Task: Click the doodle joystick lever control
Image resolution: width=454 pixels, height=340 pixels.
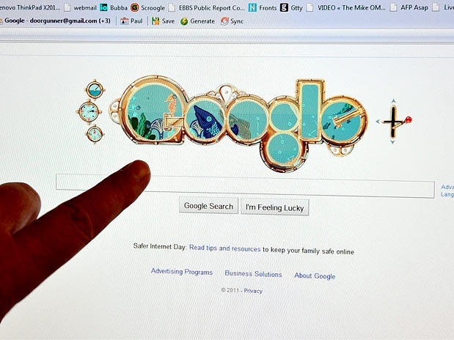Action: 395,122
